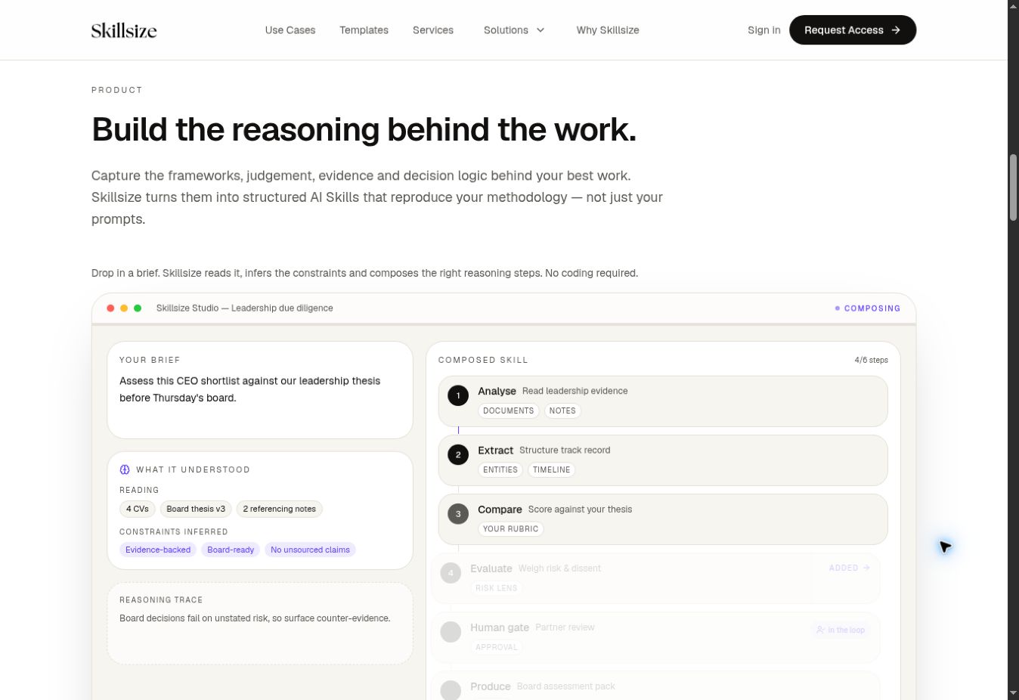This screenshot has width=1019, height=700.
Task: Select the 4 CVs chip
Action: coord(138,509)
